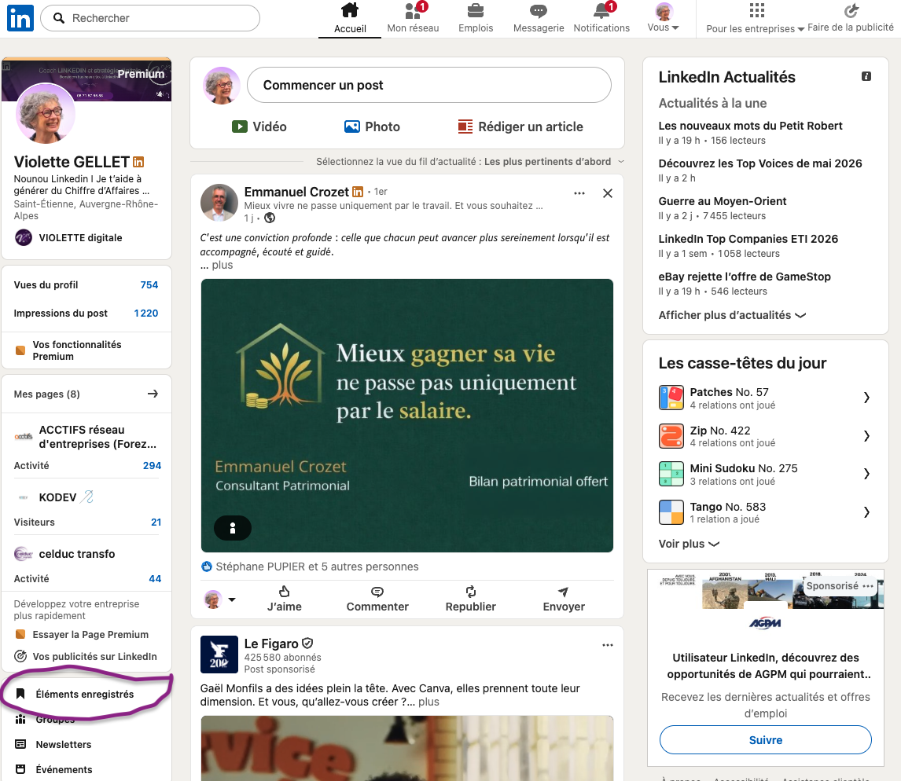Click Republier on the post
Viewport: 901px width, 781px height.
click(471, 599)
